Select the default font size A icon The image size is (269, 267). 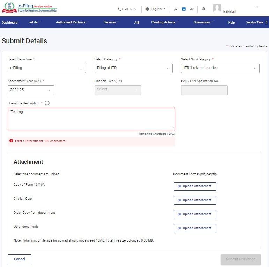coord(184,9)
